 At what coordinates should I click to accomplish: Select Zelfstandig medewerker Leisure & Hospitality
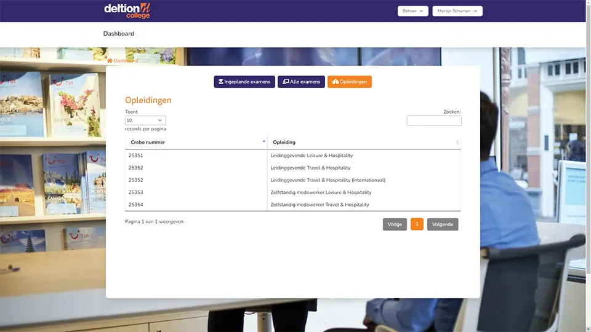(x=293, y=192)
